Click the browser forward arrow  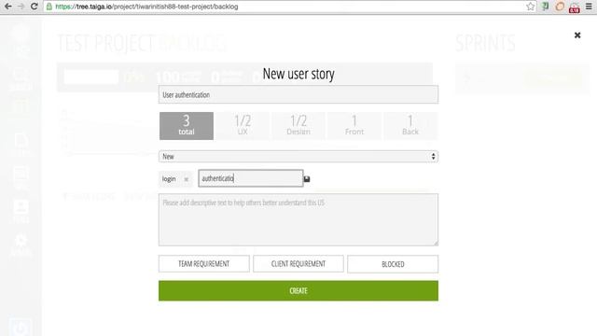[x=21, y=7]
